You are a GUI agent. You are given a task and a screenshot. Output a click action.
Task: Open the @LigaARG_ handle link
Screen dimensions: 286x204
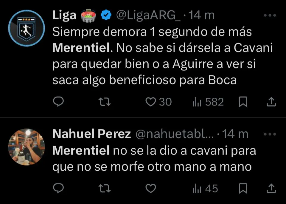click(148, 15)
